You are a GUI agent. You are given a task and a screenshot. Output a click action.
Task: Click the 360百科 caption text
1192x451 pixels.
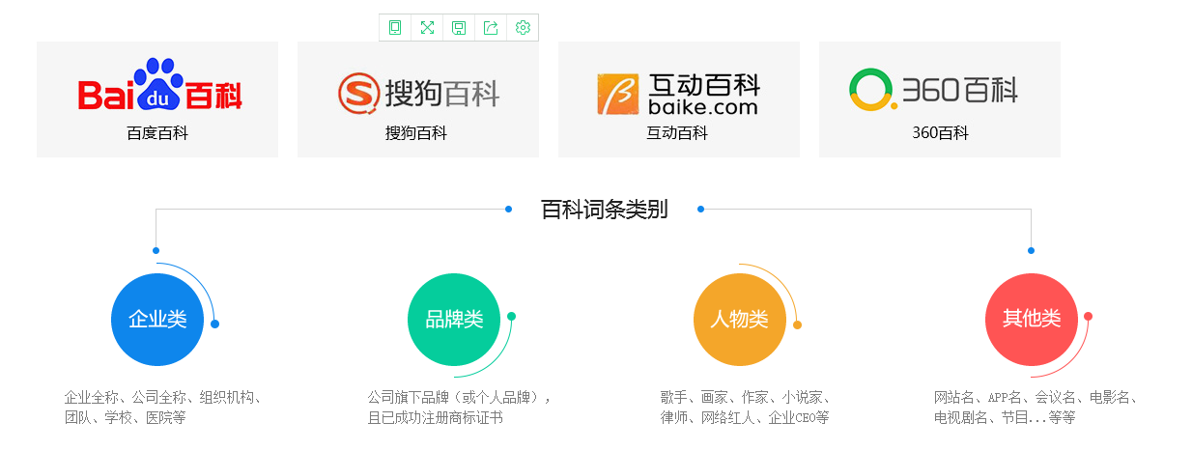click(940, 133)
